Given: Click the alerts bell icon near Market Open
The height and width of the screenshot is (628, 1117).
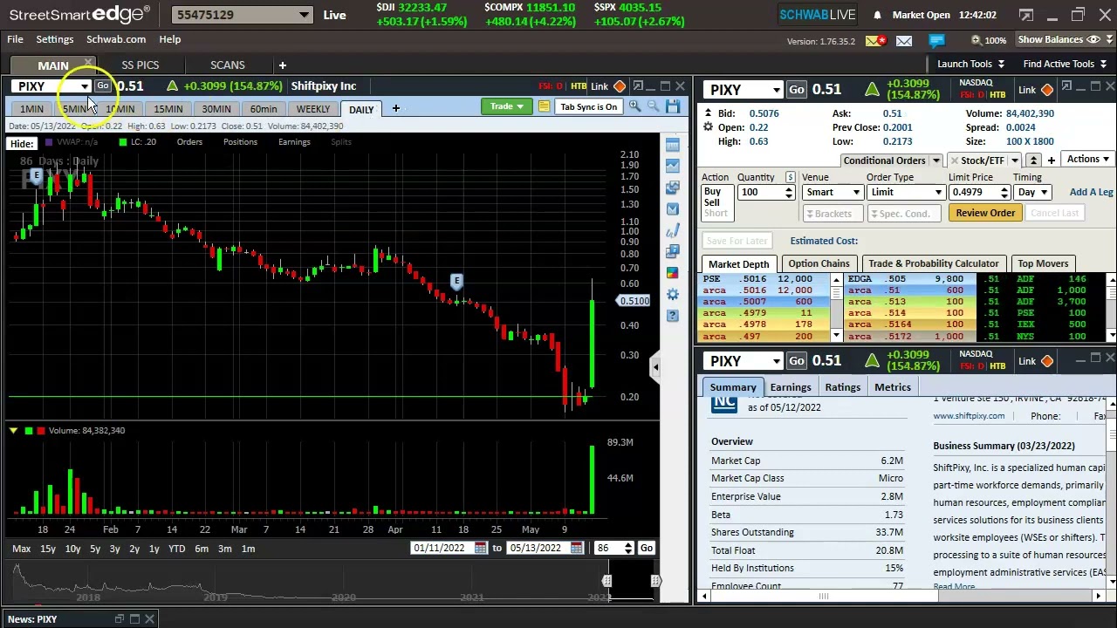Looking at the screenshot, I should 877,15.
